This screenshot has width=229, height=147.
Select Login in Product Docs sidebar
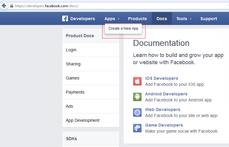click(x=91, y=50)
